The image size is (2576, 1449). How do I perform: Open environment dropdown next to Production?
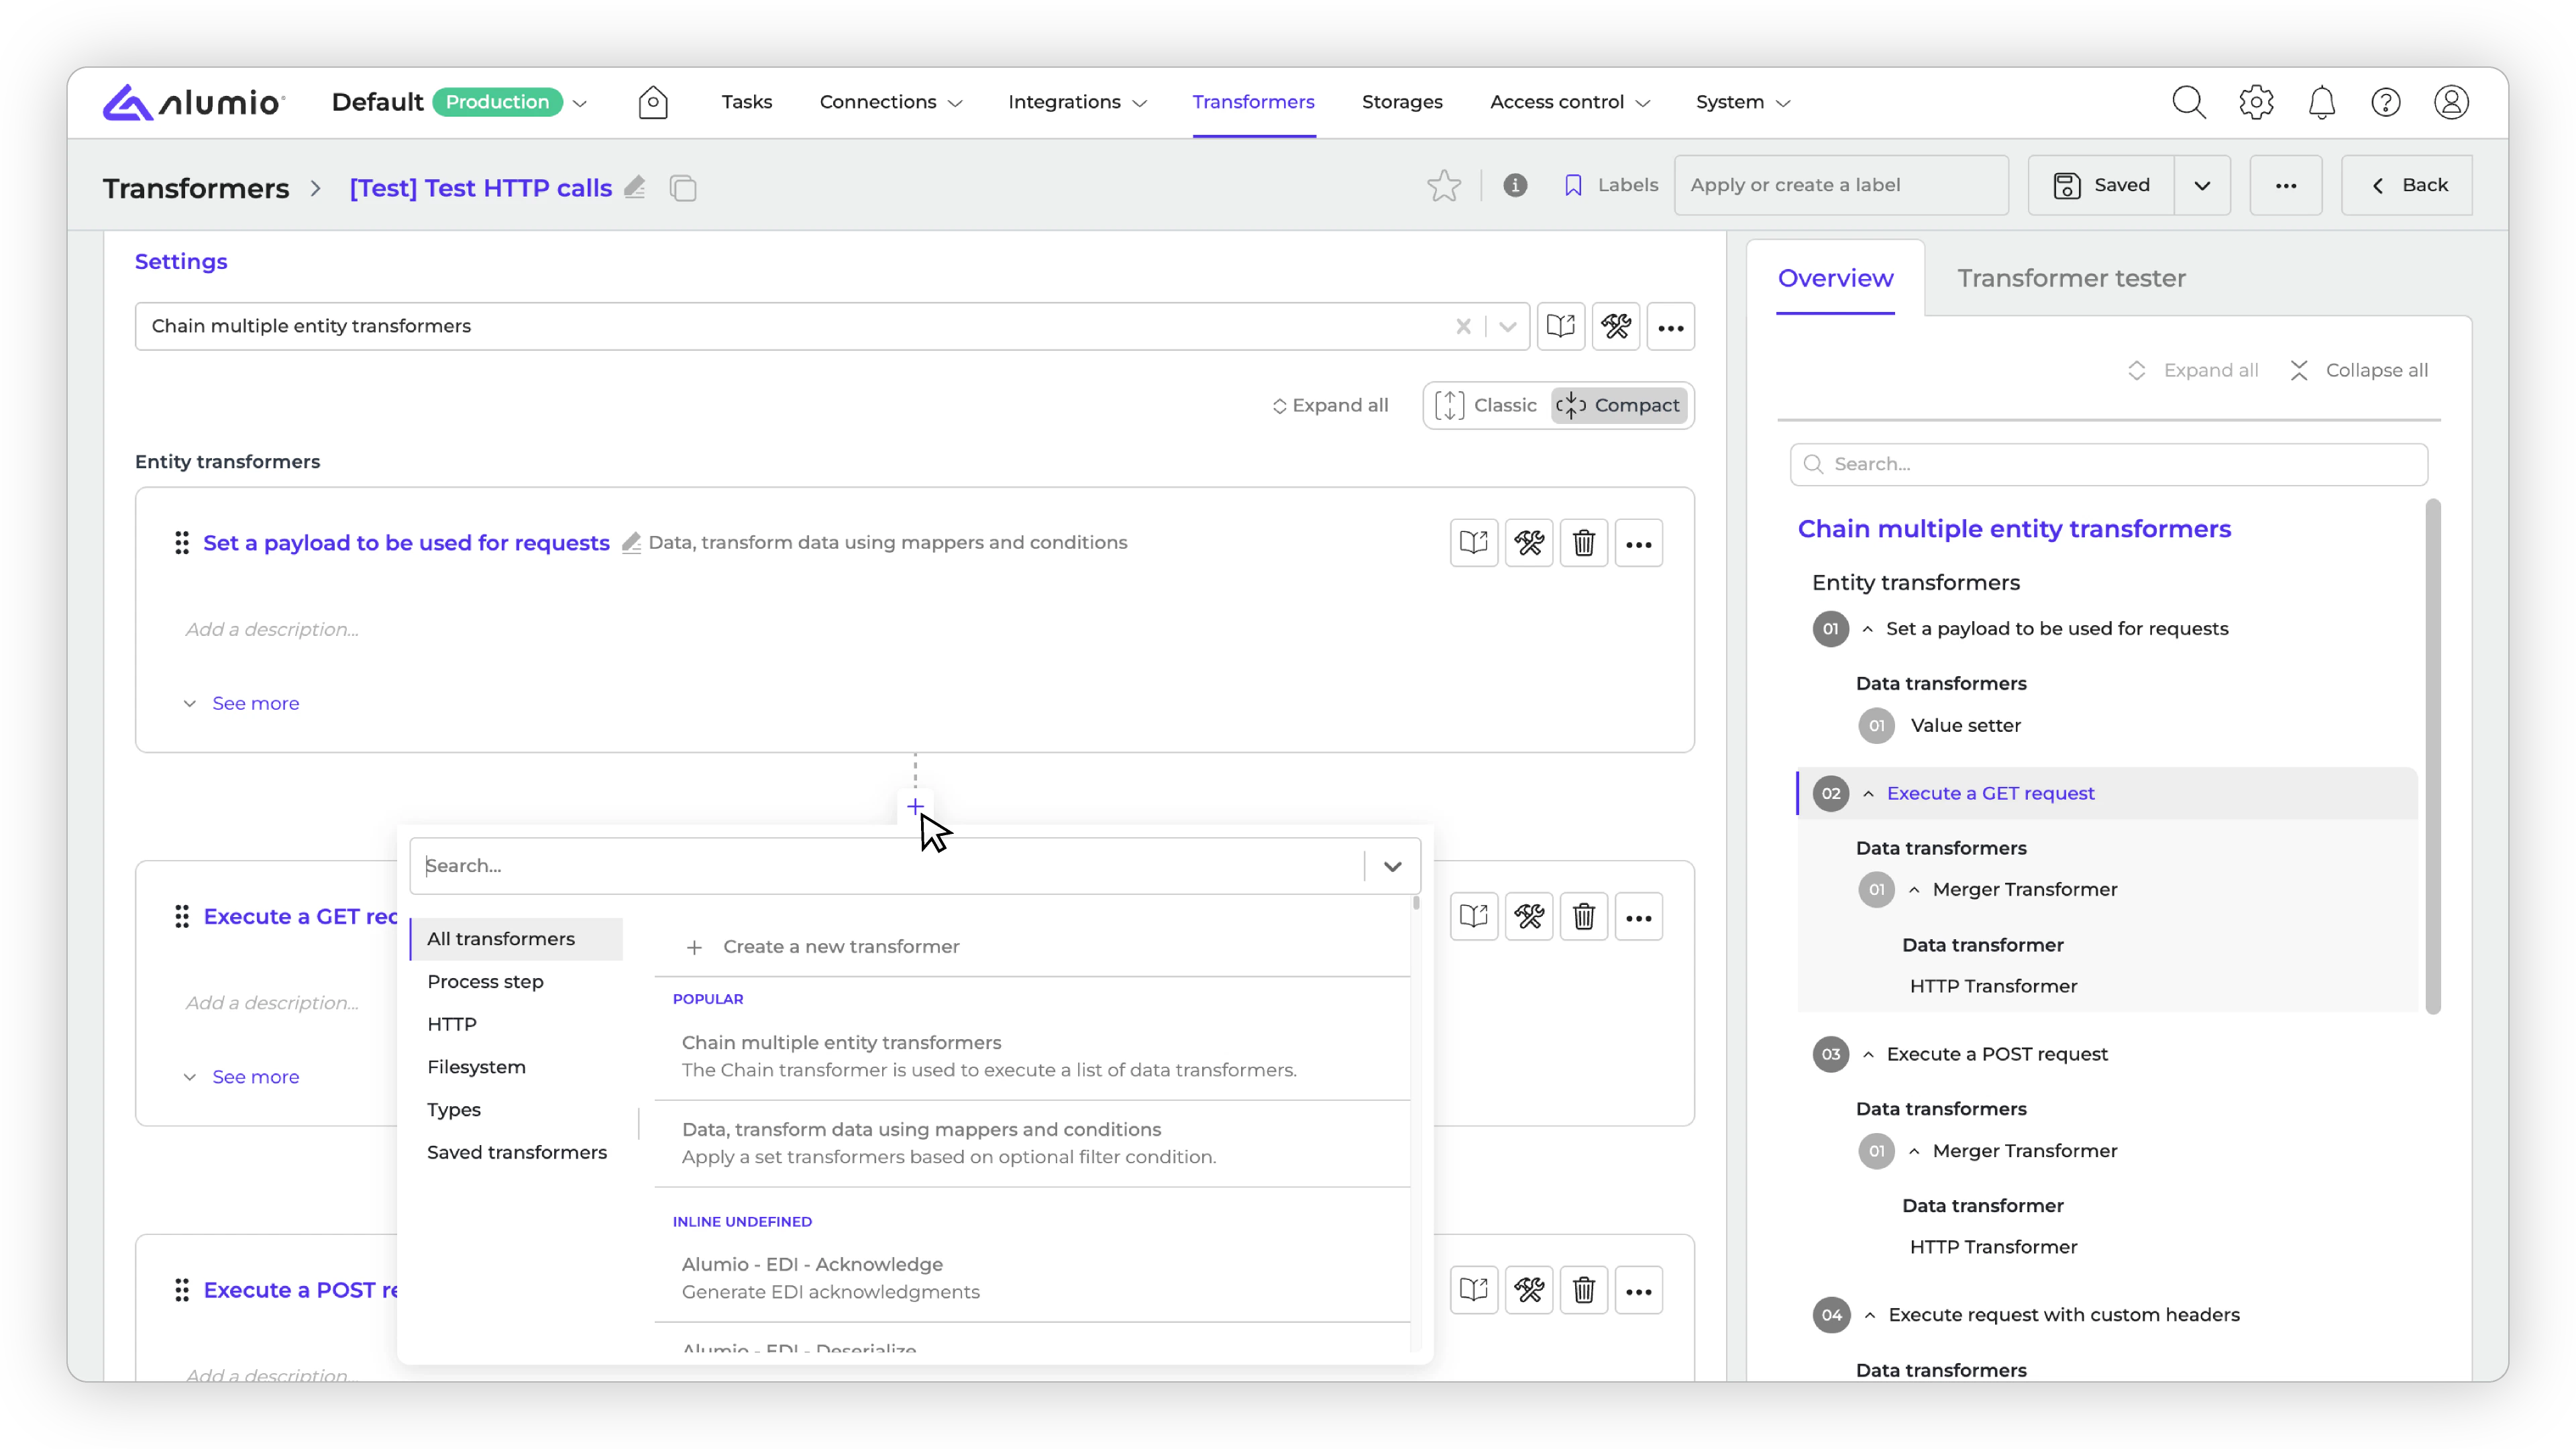(580, 103)
